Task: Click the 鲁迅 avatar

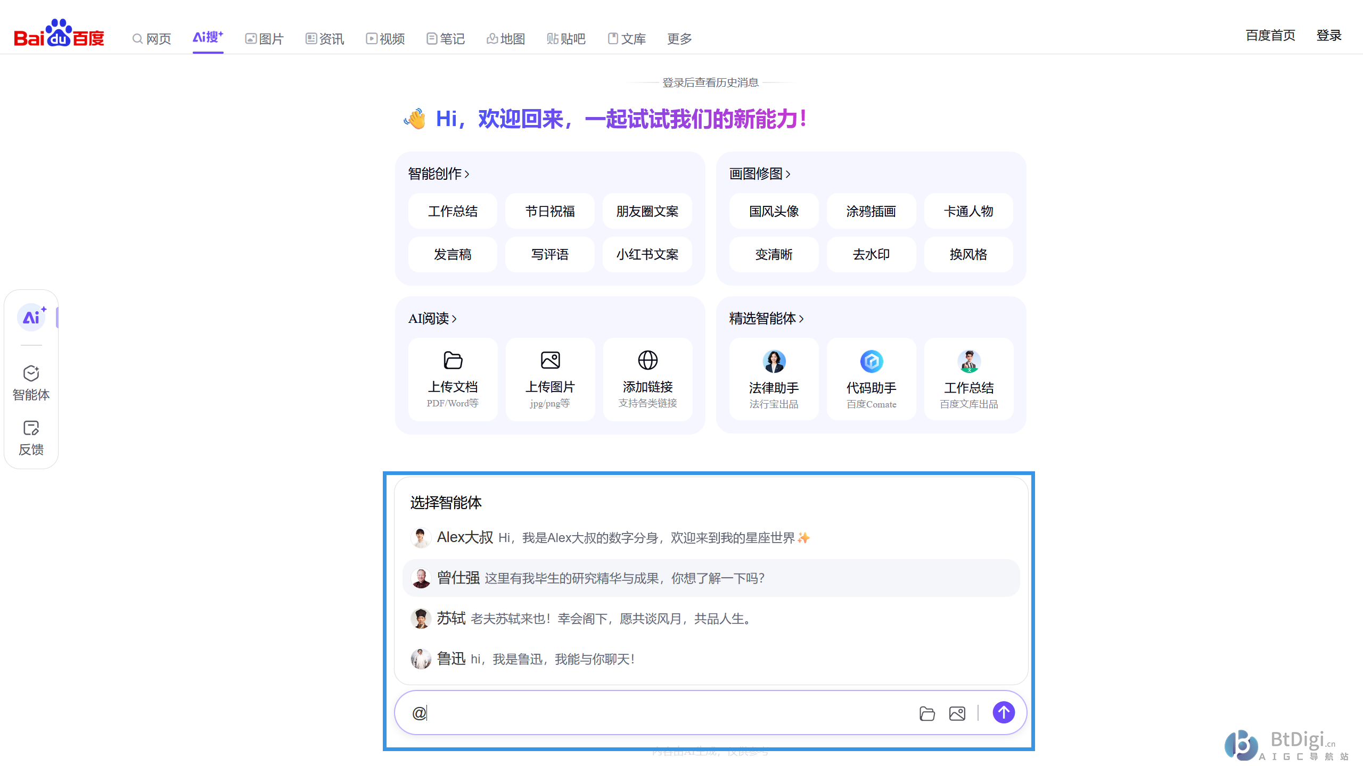Action: point(421,659)
